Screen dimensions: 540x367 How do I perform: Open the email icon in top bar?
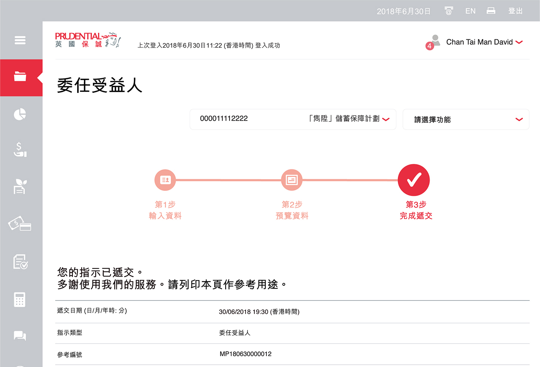(449, 11)
